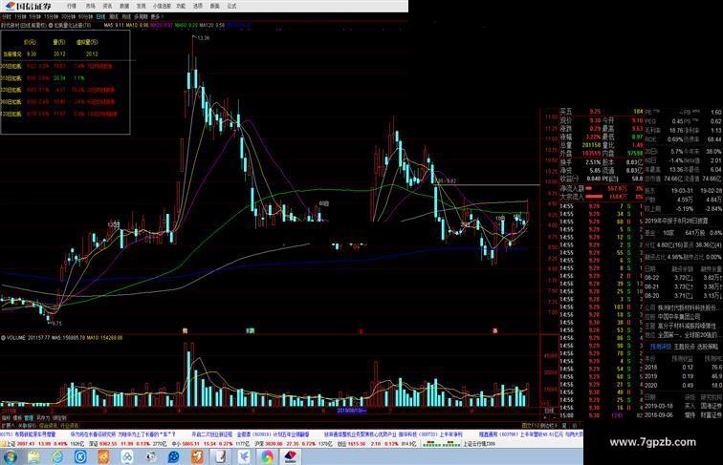Image resolution: width=723 pixels, height=465 pixels.
Task: Open the 公式 menu
Action: coord(232,6)
